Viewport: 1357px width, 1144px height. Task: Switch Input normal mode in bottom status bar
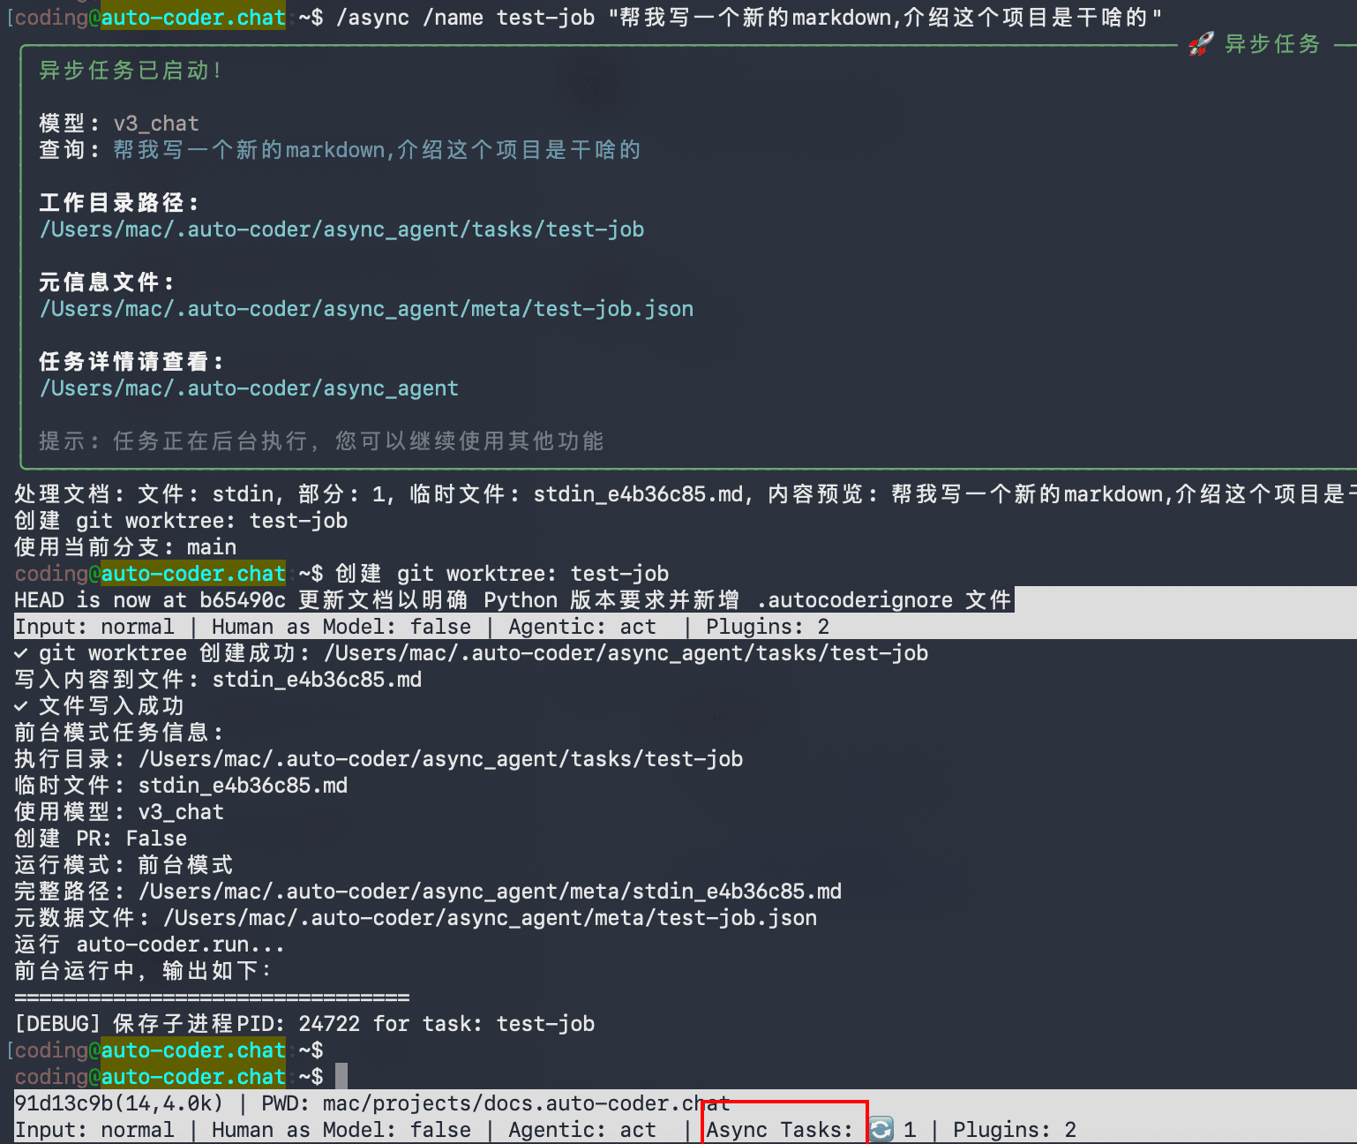[94, 1130]
